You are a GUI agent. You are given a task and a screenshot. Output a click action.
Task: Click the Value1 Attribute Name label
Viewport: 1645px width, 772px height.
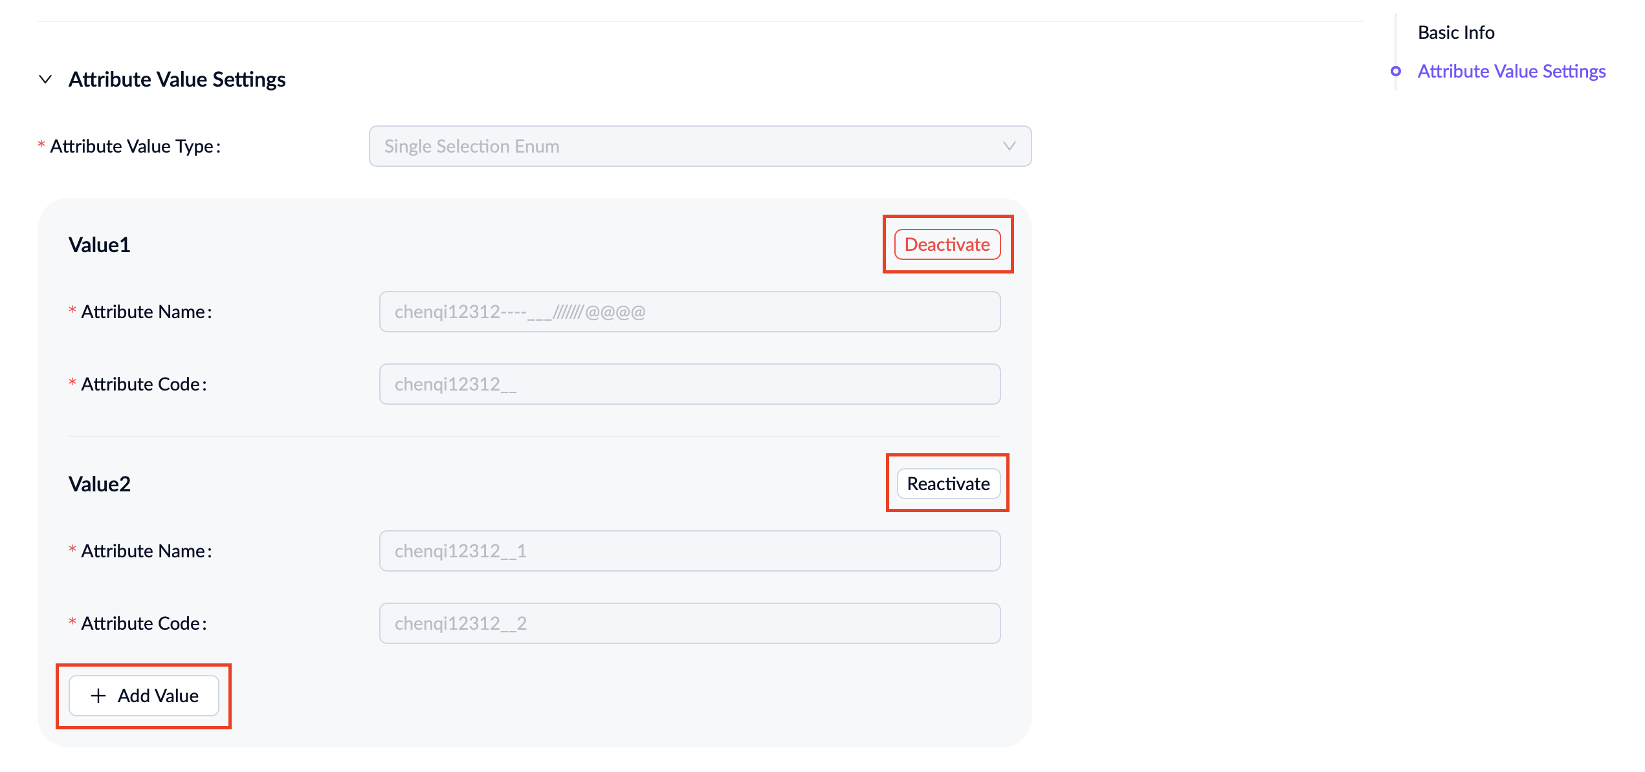pyautogui.click(x=146, y=312)
